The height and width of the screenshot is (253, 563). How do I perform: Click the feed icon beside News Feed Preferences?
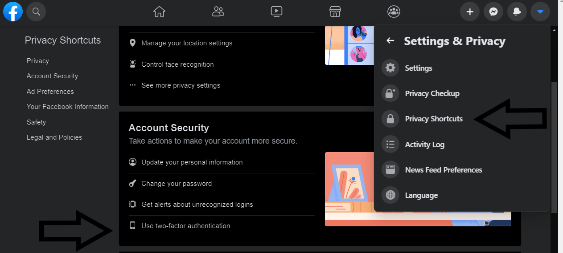pyautogui.click(x=390, y=170)
